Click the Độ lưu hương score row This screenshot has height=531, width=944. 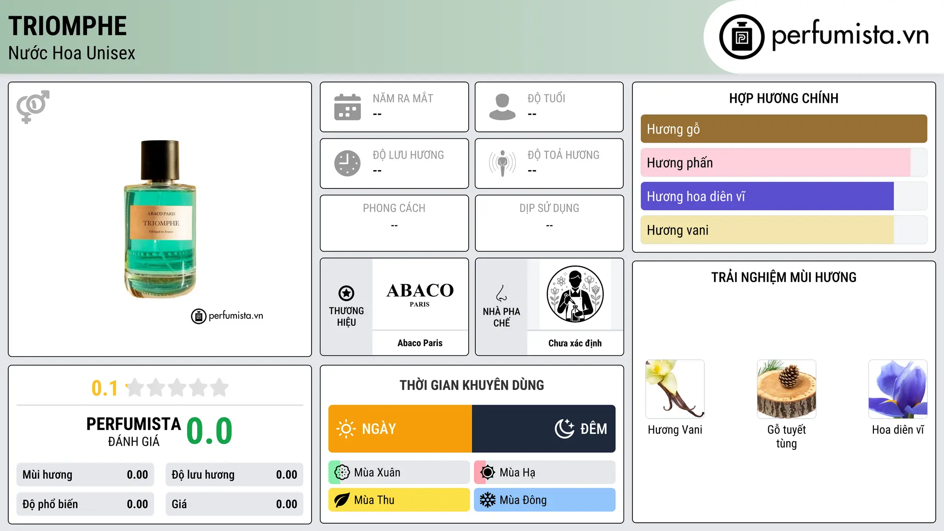[x=235, y=475]
